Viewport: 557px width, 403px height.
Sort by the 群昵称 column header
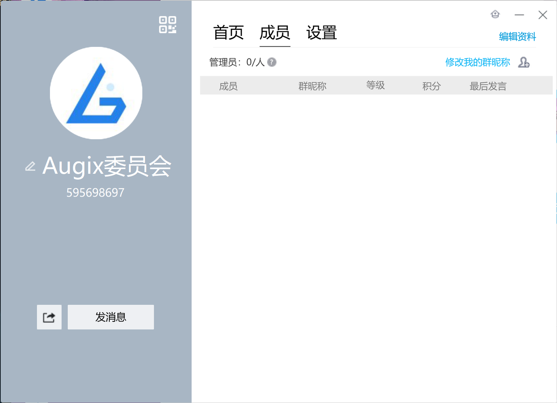point(313,86)
